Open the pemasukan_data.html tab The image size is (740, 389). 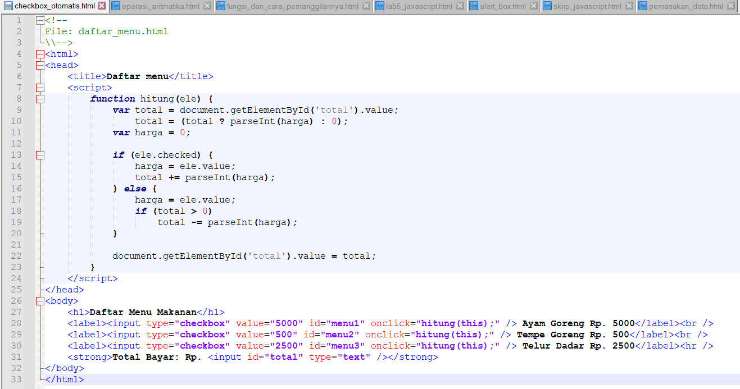pos(685,6)
